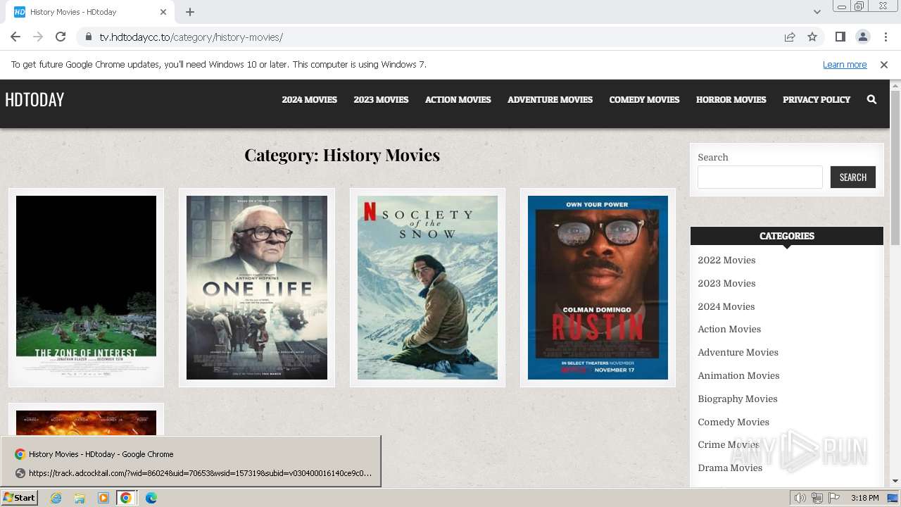
Task: Open the Animation Movies category
Action: click(x=738, y=375)
